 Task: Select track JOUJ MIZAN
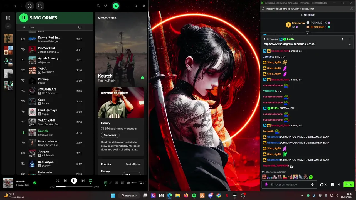55,91
